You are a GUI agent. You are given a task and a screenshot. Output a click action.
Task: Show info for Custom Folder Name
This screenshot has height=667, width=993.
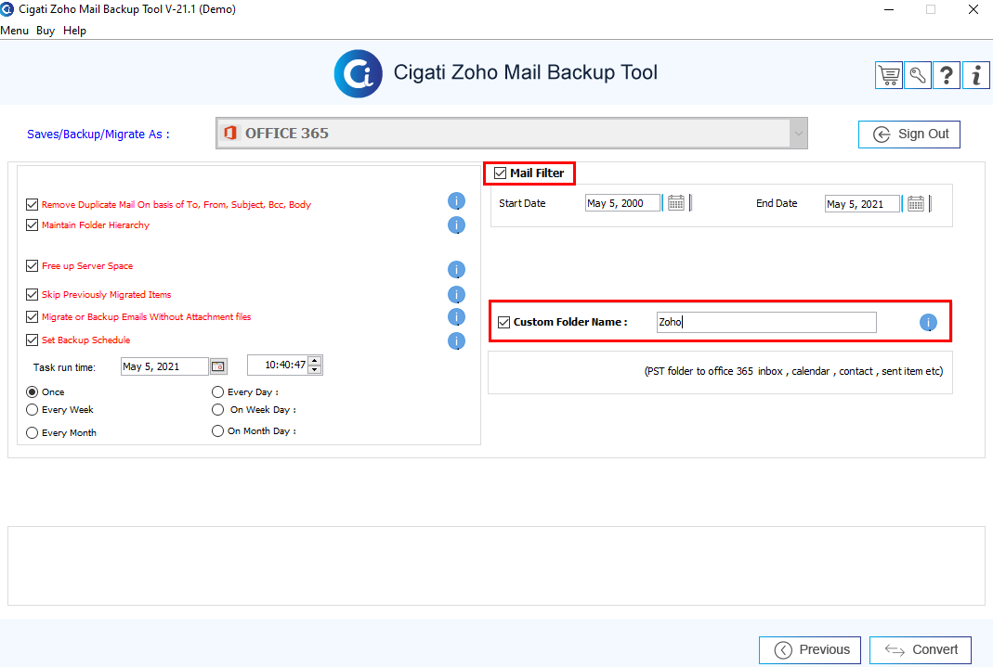(x=928, y=323)
